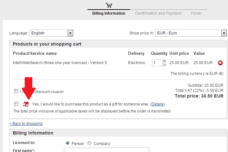The height and width of the screenshot is (152, 228).
Task: Tick the discount coupon checkbox
Action: coord(16,91)
